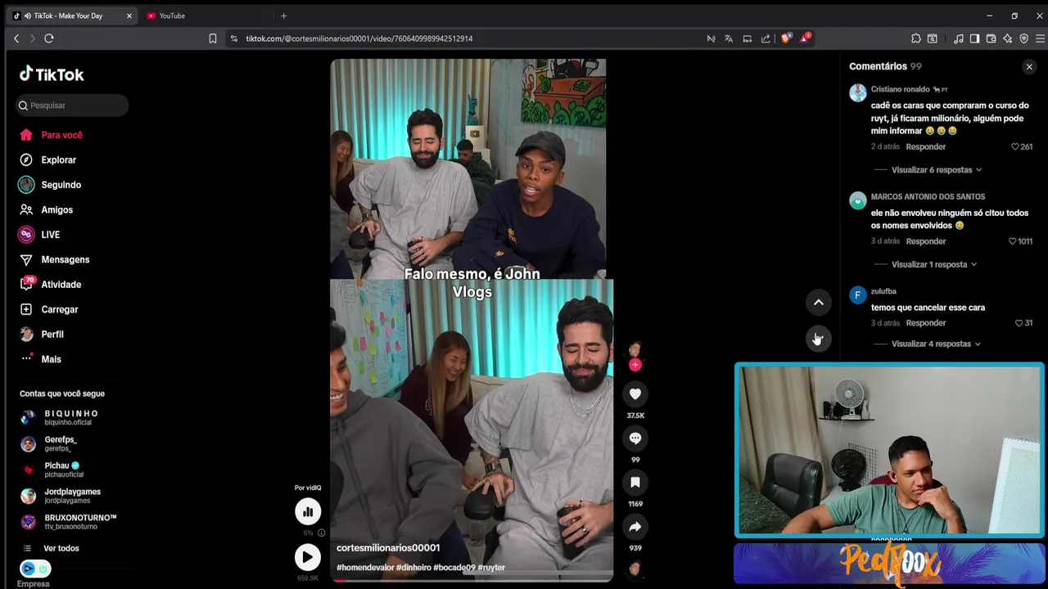Click the translate page icon

[x=729, y=38]
